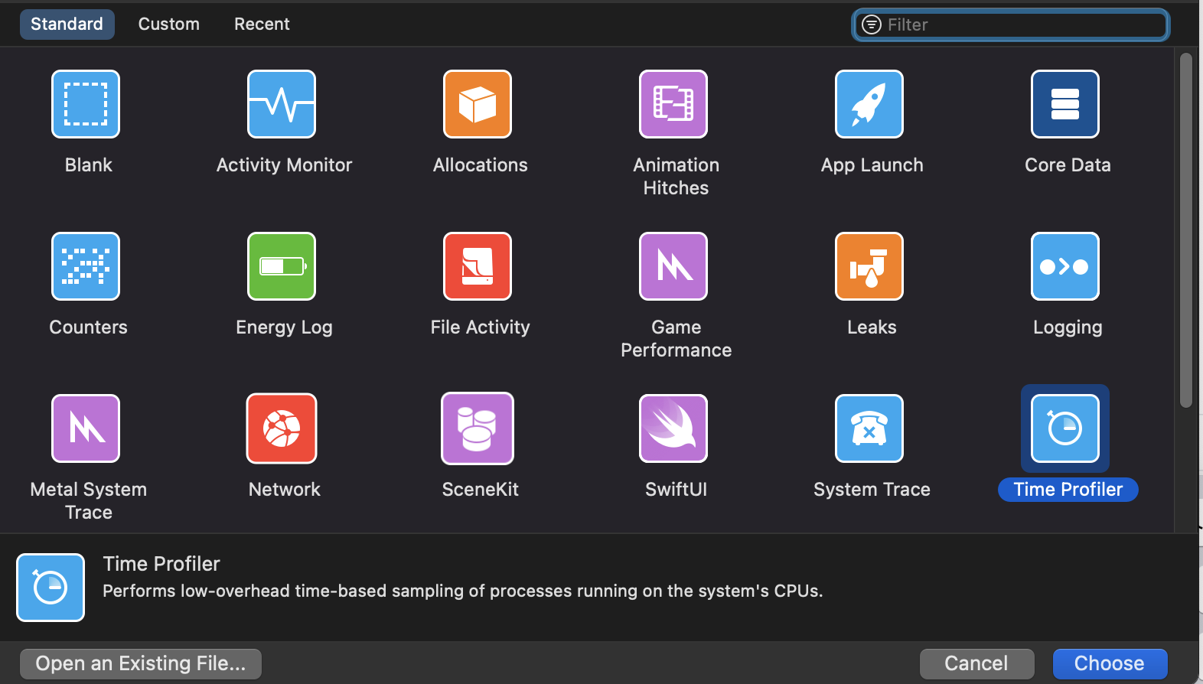
Task: Click the Activity Monitor label
Action: (x=284, y=165)
